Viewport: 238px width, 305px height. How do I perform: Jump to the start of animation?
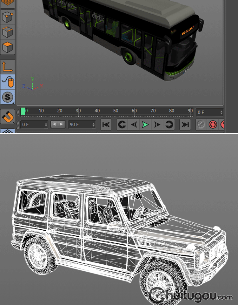106,125
